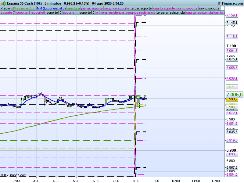The width and height of the screenshot is (244, 183).
Task: Click the primera resistencia label
Action: (110, 13)
